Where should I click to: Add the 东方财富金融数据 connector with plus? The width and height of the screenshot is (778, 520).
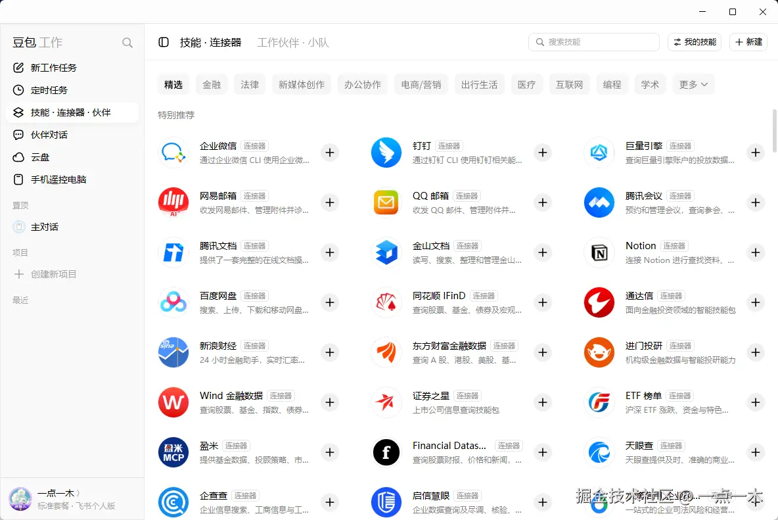point(543,352)
